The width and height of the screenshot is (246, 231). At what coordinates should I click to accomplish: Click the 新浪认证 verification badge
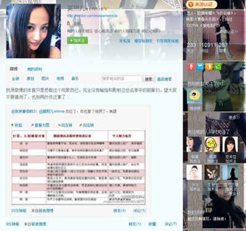pos(201,4)
